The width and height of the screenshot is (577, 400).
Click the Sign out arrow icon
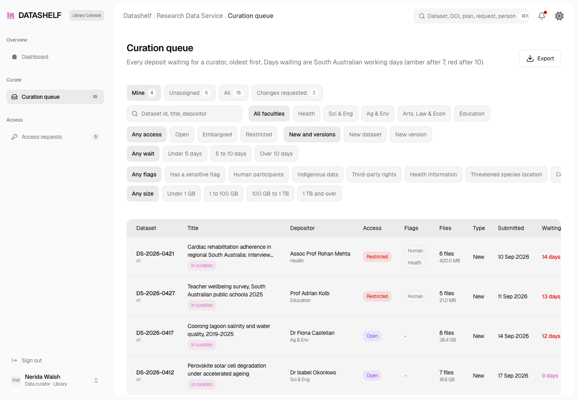14,360
